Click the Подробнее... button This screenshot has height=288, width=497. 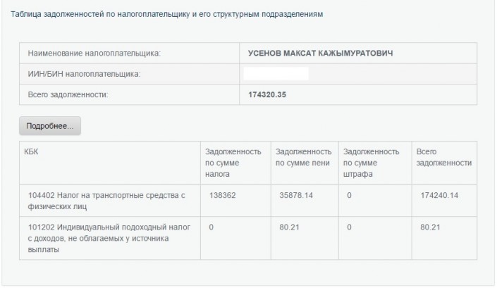pyautogui.click(x=49, y=125)
